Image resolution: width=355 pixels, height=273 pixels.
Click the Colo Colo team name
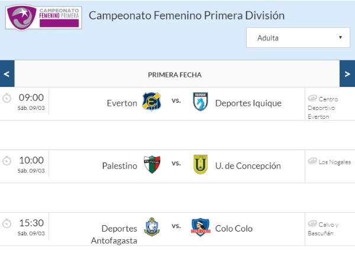click(x=234, y=229)
